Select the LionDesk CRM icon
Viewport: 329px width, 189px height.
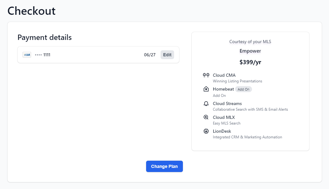[x=206, y=131]
